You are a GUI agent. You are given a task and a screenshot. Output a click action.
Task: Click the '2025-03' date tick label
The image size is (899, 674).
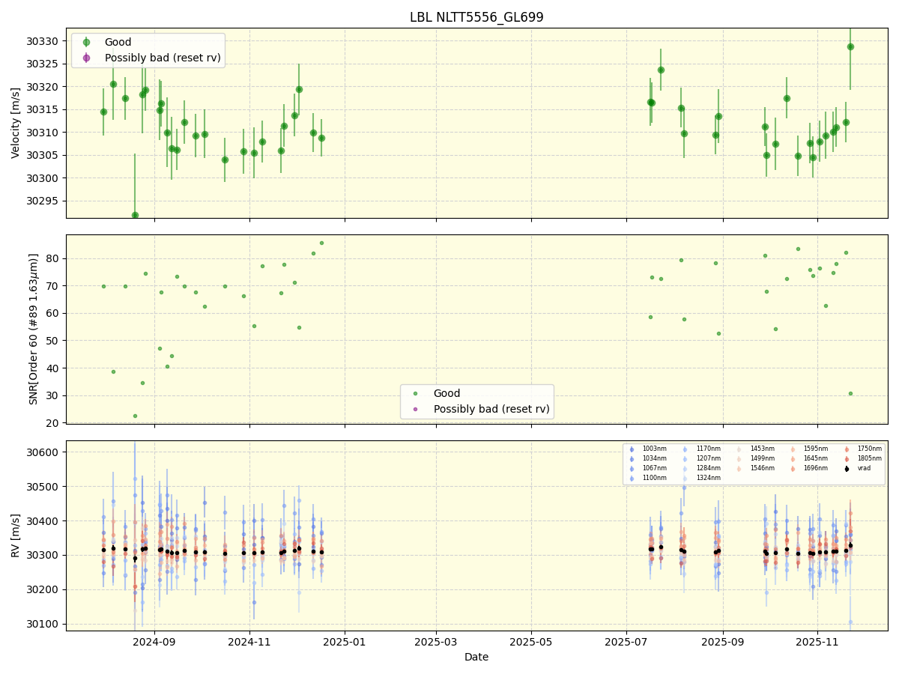[x=436, y=642]
